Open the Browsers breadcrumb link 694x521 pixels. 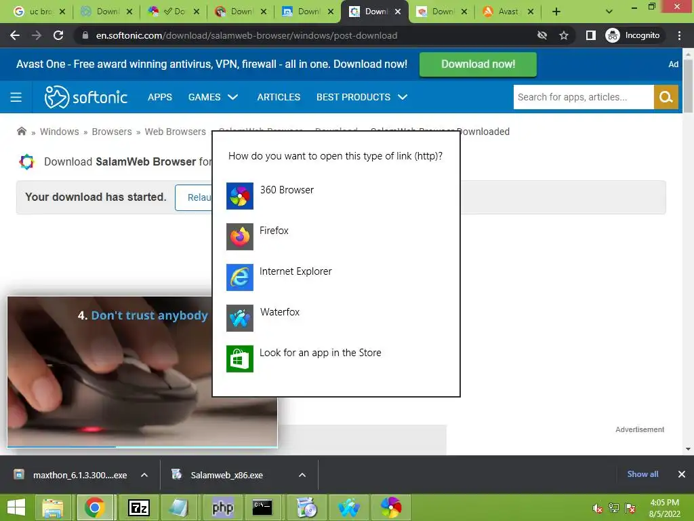pos(112,132)
